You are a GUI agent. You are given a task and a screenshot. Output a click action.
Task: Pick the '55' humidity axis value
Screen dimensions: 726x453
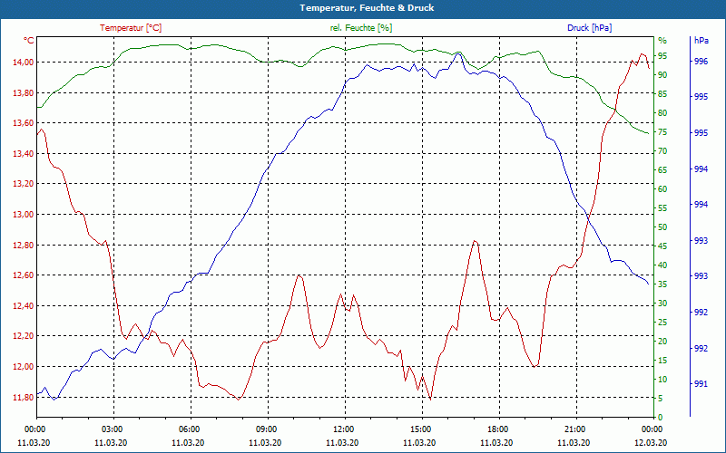pos(662,208)
